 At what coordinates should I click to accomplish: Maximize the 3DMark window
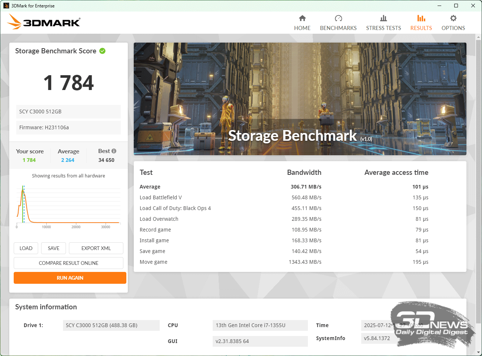[x=456, y=6]
